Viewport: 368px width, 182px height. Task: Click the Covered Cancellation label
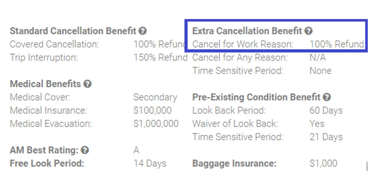click(54, 44)
